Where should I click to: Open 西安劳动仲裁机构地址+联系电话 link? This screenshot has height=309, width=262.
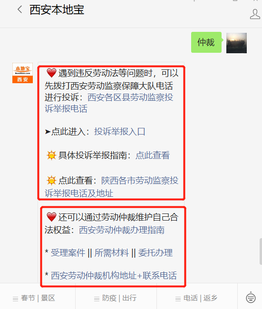pyautogui.click(x=114, y=276)
